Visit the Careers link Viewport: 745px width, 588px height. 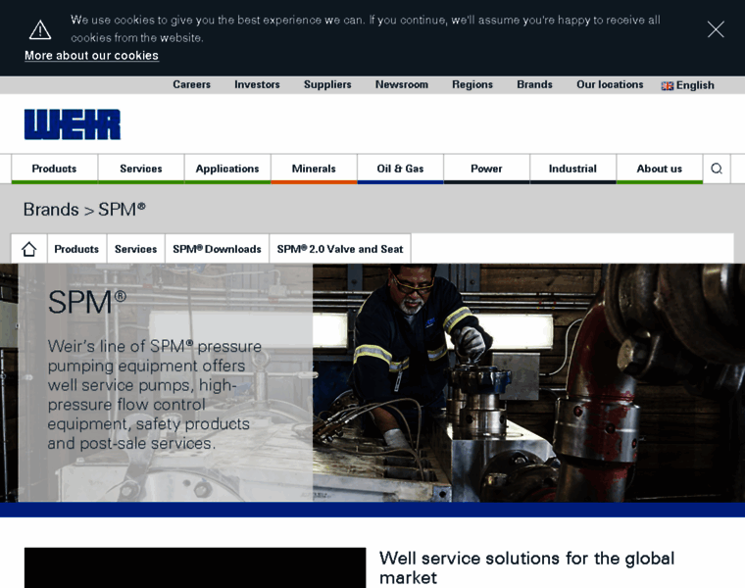pos(191,84)
